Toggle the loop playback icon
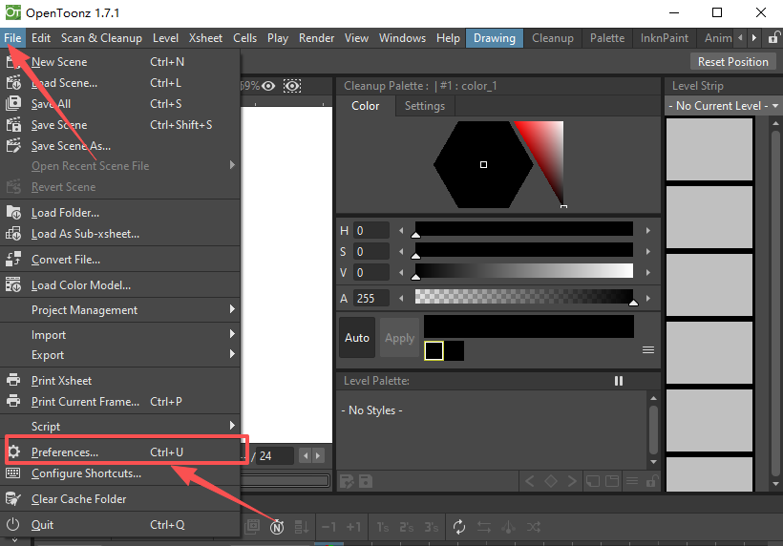 459,527
